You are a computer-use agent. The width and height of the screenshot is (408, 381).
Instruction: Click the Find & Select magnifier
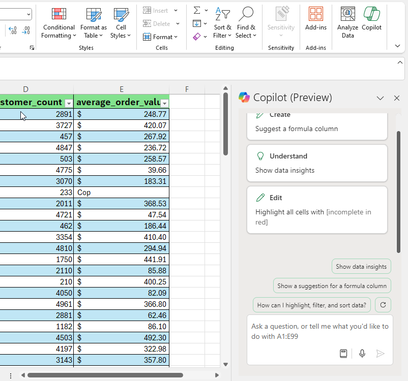point(246,14)
